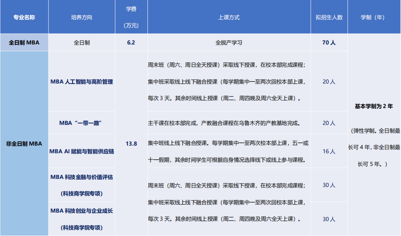This screenshot has height=236, width=401.
Task: Click the "拟招生人数" column header
Action: point(329,17)
